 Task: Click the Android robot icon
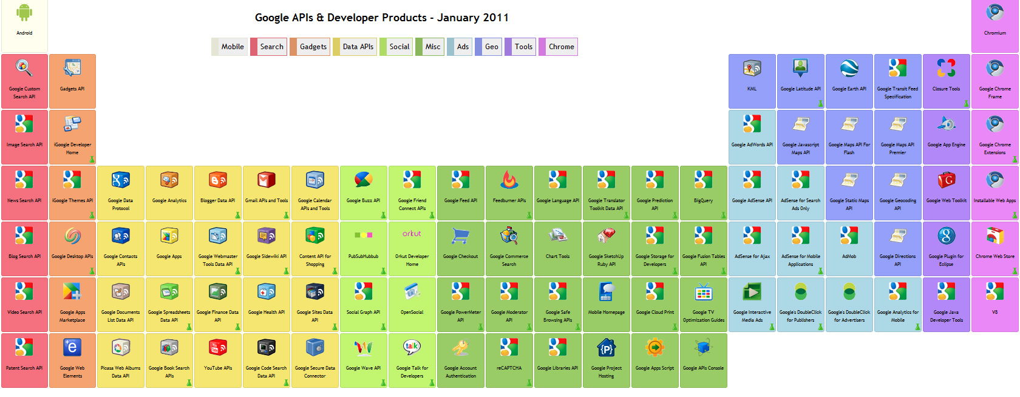coord(24,12)
